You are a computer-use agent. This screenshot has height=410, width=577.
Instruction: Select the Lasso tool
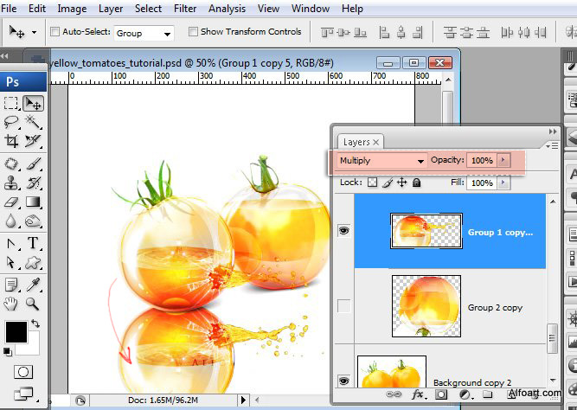(x=12, y=122)
